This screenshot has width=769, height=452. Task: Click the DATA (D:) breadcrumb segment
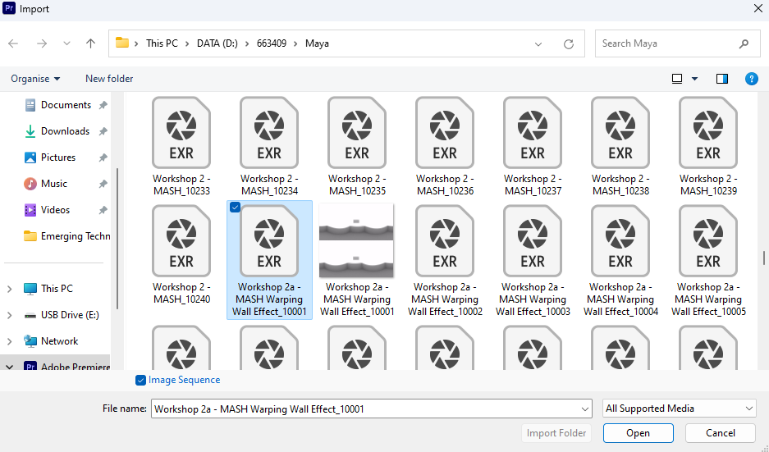click(217, 43)
